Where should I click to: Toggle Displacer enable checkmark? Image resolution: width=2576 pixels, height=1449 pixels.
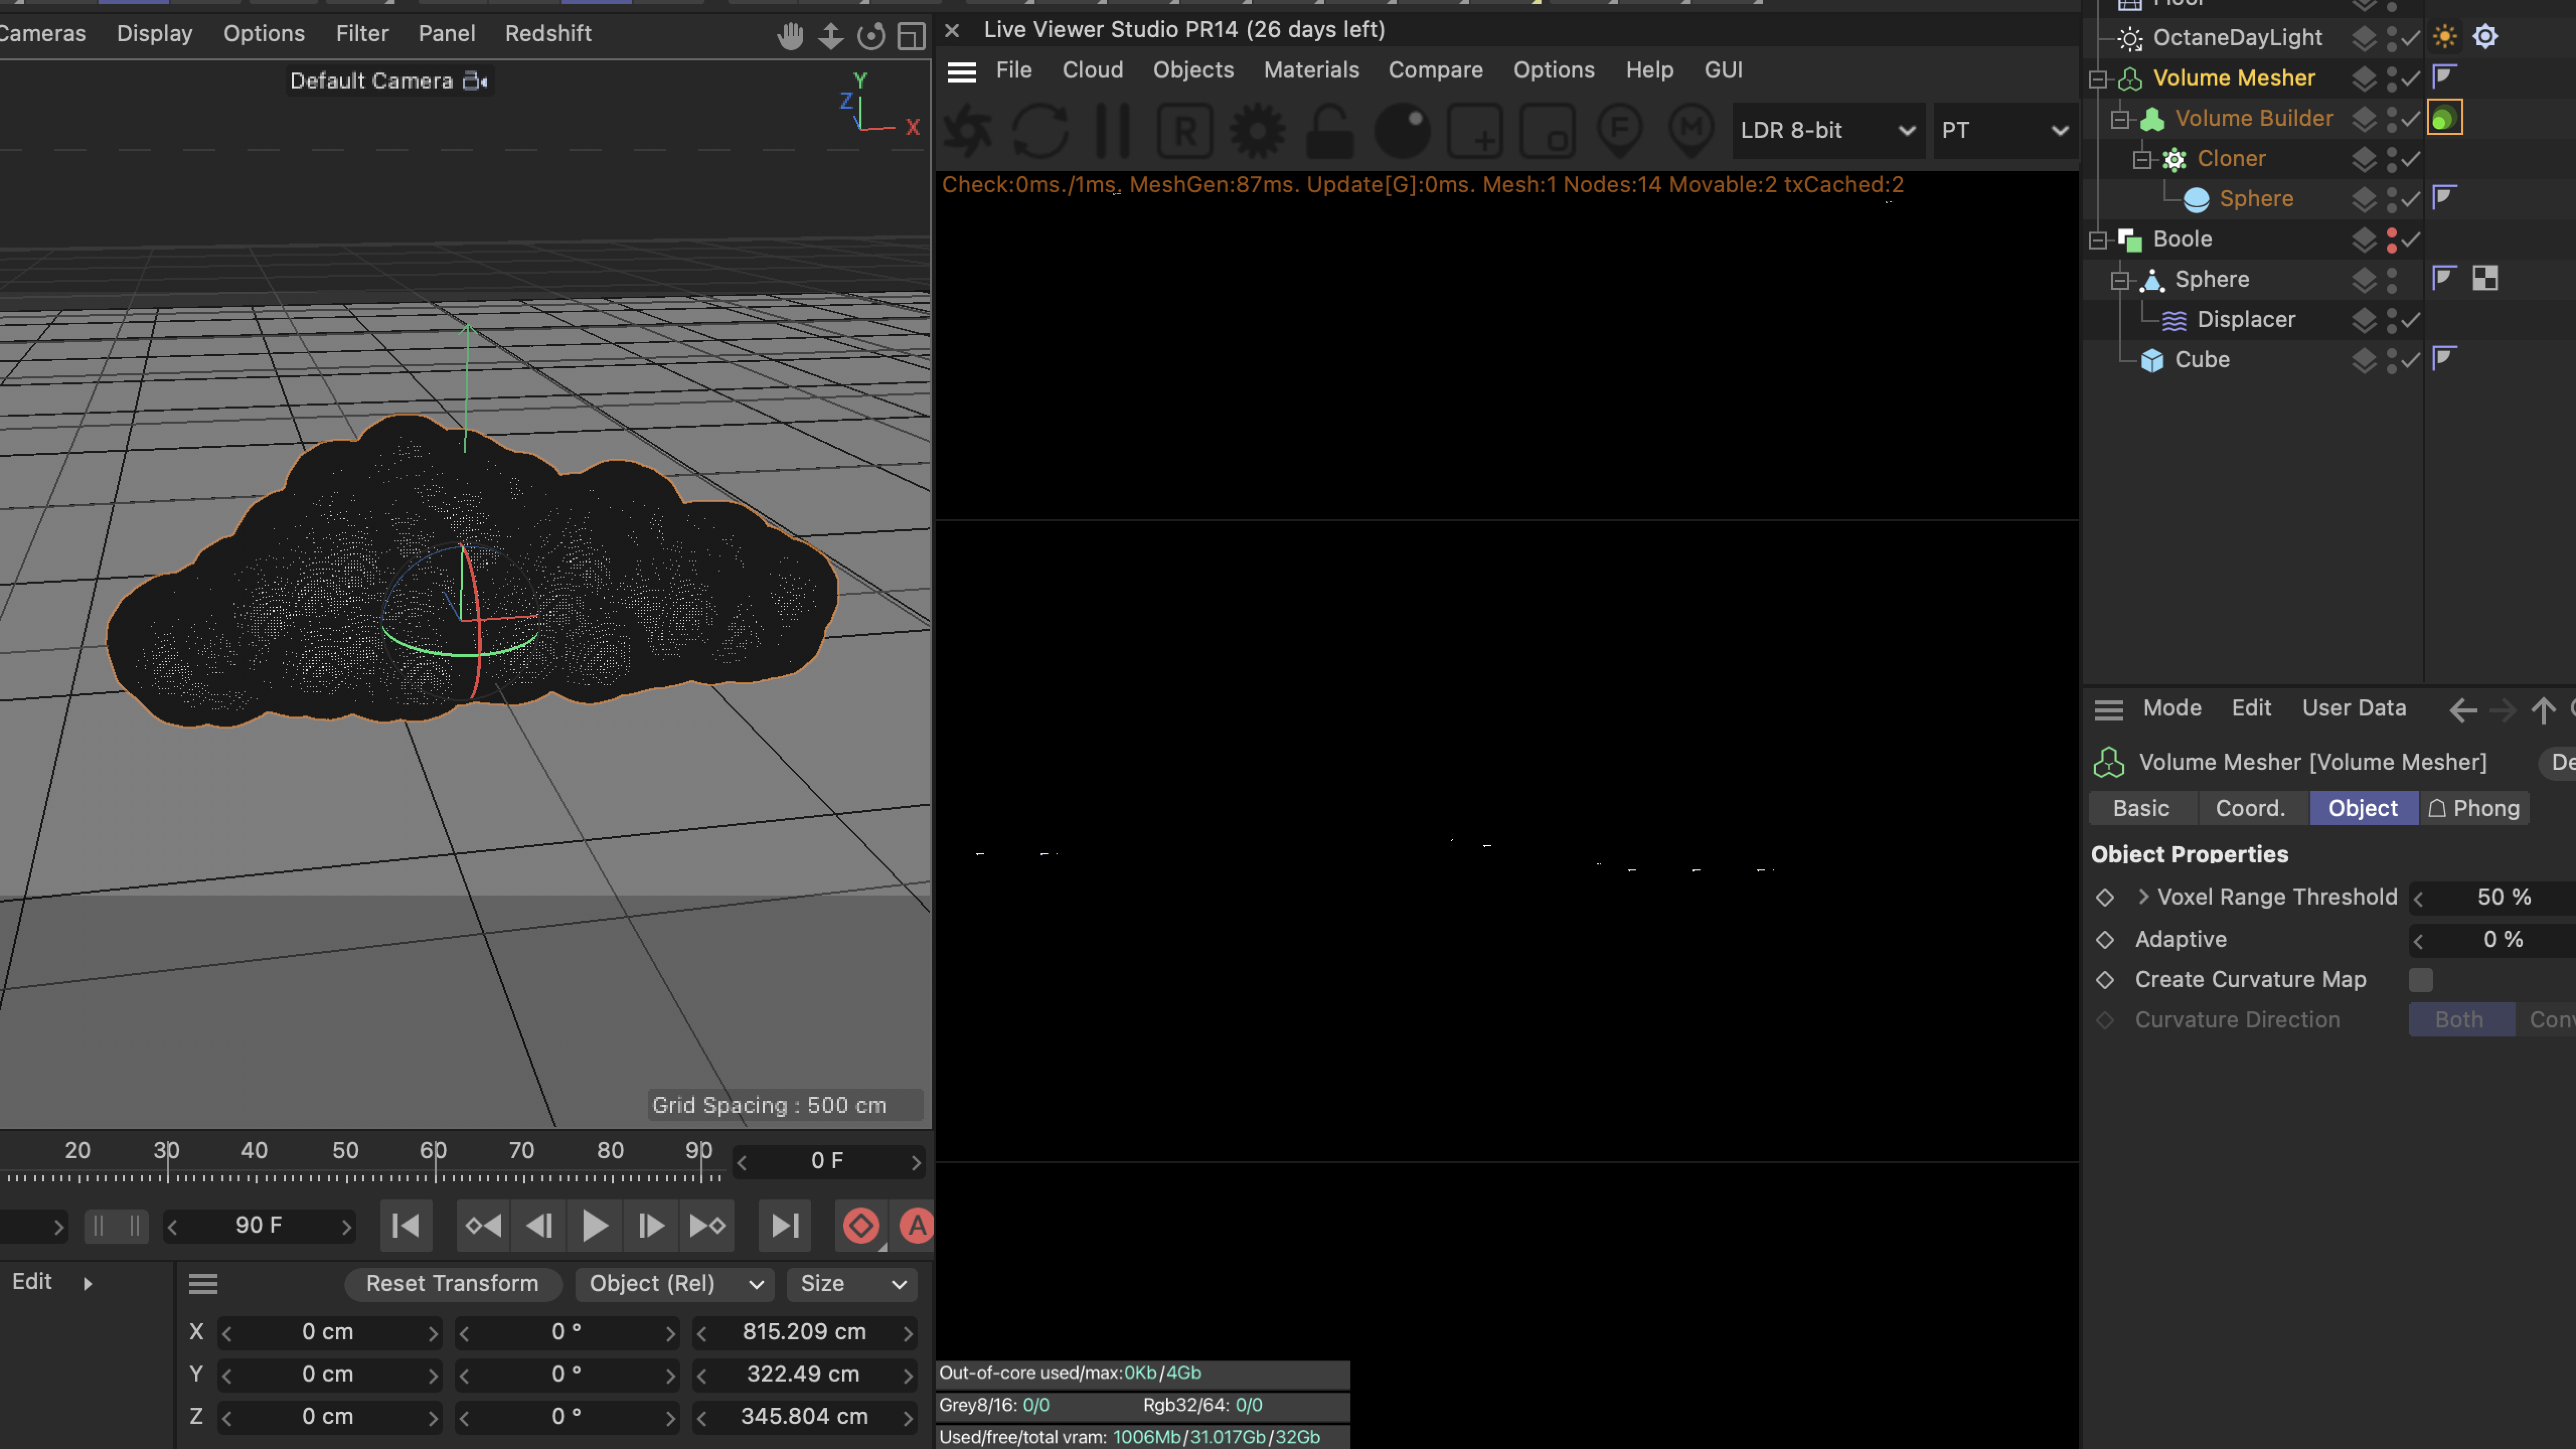2411,320
